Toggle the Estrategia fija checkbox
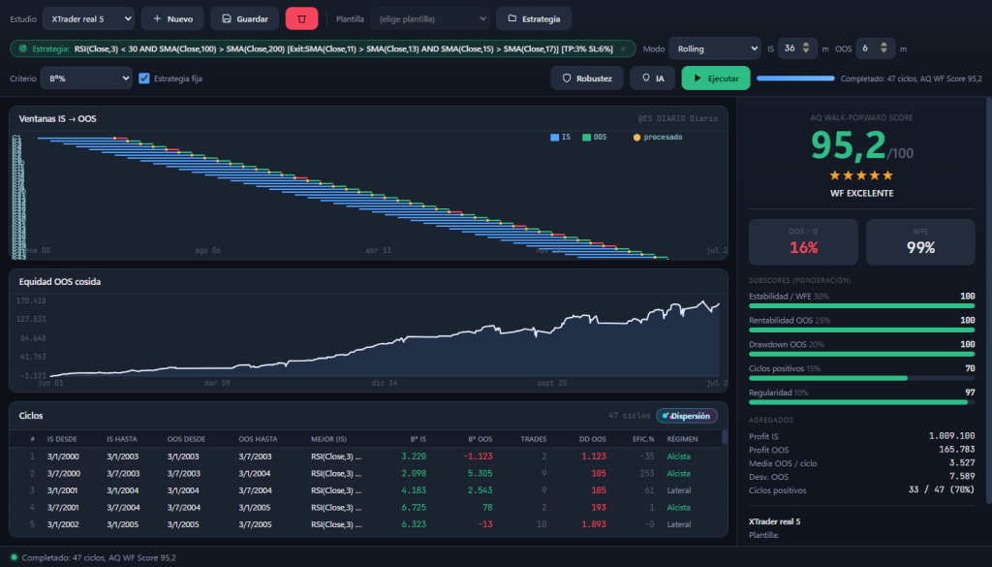This screenshot has height=567, width=992. tap(144, 79)
